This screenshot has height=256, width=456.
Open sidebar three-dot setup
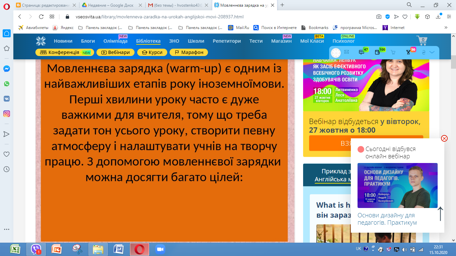coord(6,229)
